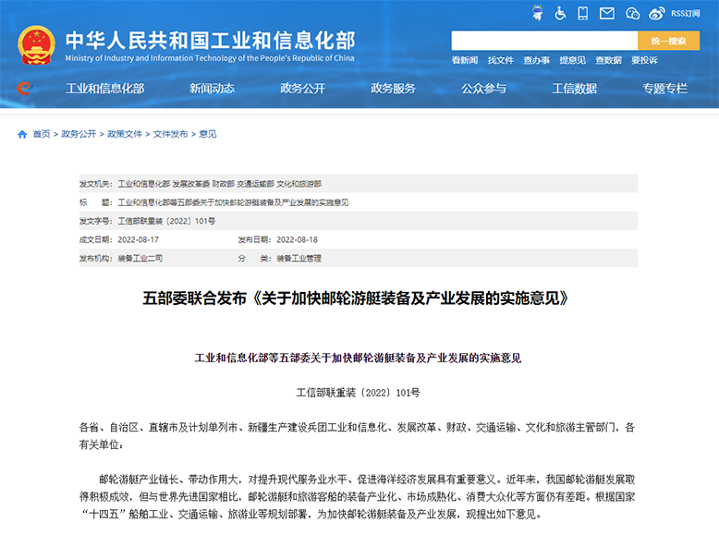This screenshot has height=535, width=719.
Task: Open the 工信数据 nav menu
Action: click(x=574, y=88)
